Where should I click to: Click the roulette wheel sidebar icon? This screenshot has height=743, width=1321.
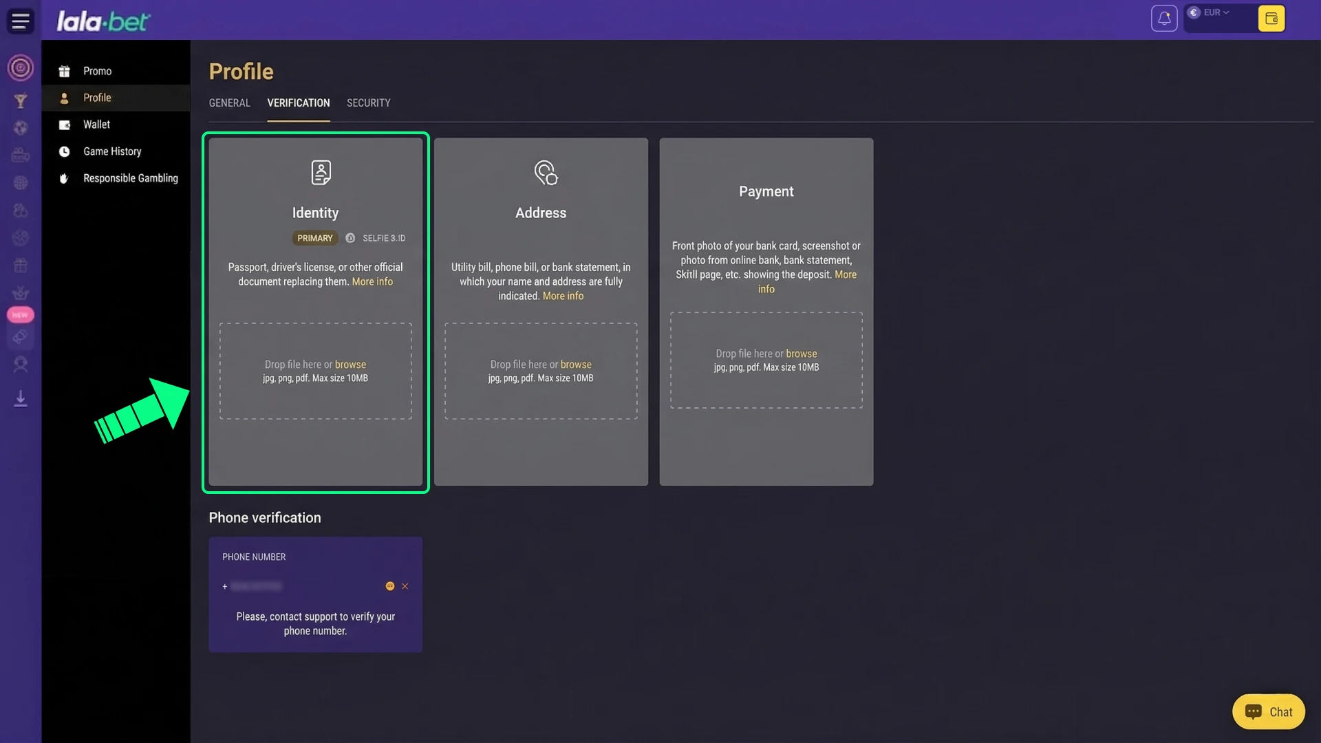pyautogui.click(x=21, y=68)
